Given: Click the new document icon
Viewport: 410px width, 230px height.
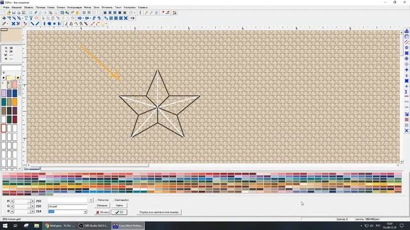Looking at the screenshot, I should coord(4,13).
